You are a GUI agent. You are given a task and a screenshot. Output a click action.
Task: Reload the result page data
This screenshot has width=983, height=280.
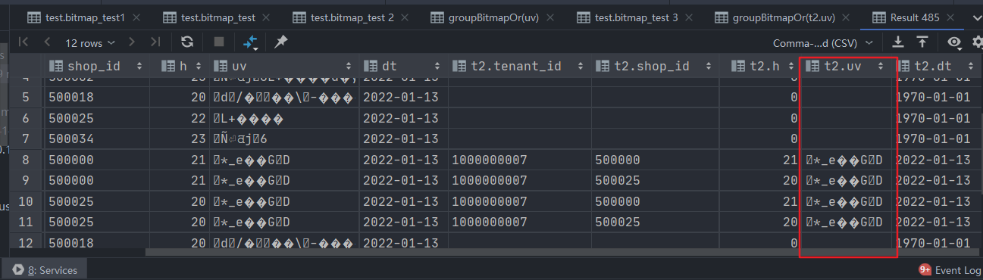187,42
